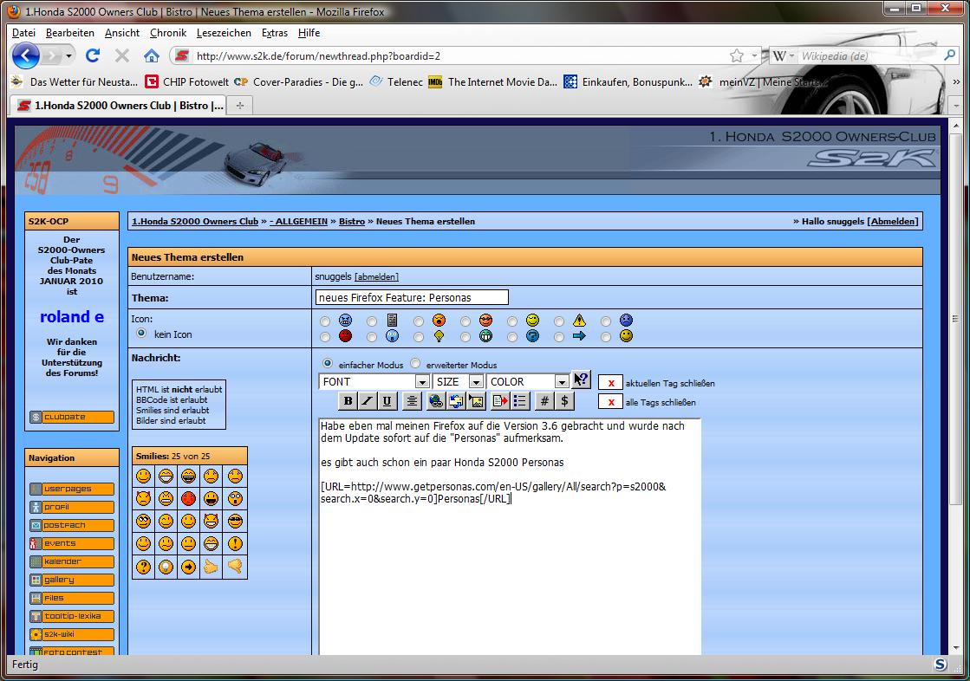Apply italic formatting in editor toolbar
Screen dimensions: 970x681
[x=368, y=400]
